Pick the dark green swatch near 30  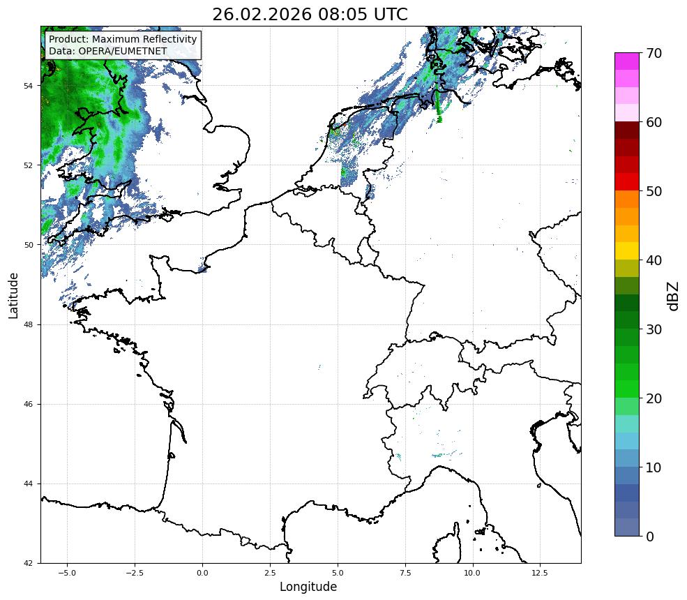pos(627,320)
